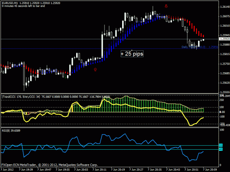Click time axis label '7 Jun 20:03'
230x172 pixels.
click(81, 170)
